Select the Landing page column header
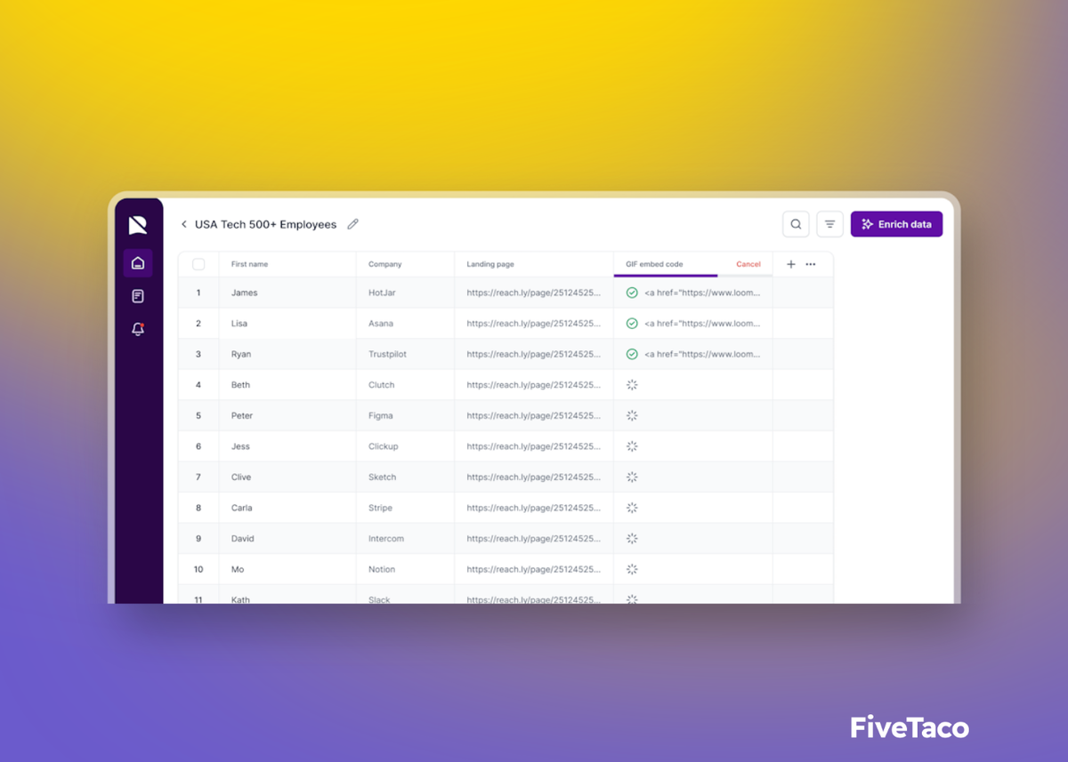Viewport: 1068px width, 762px height. coord(489,263)
